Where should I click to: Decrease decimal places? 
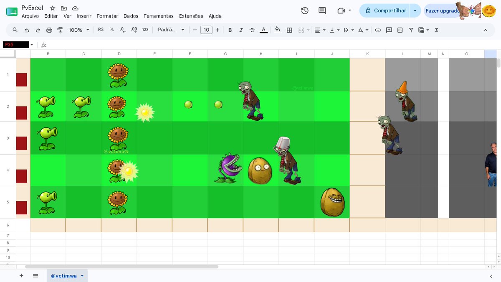click(123, 30)
